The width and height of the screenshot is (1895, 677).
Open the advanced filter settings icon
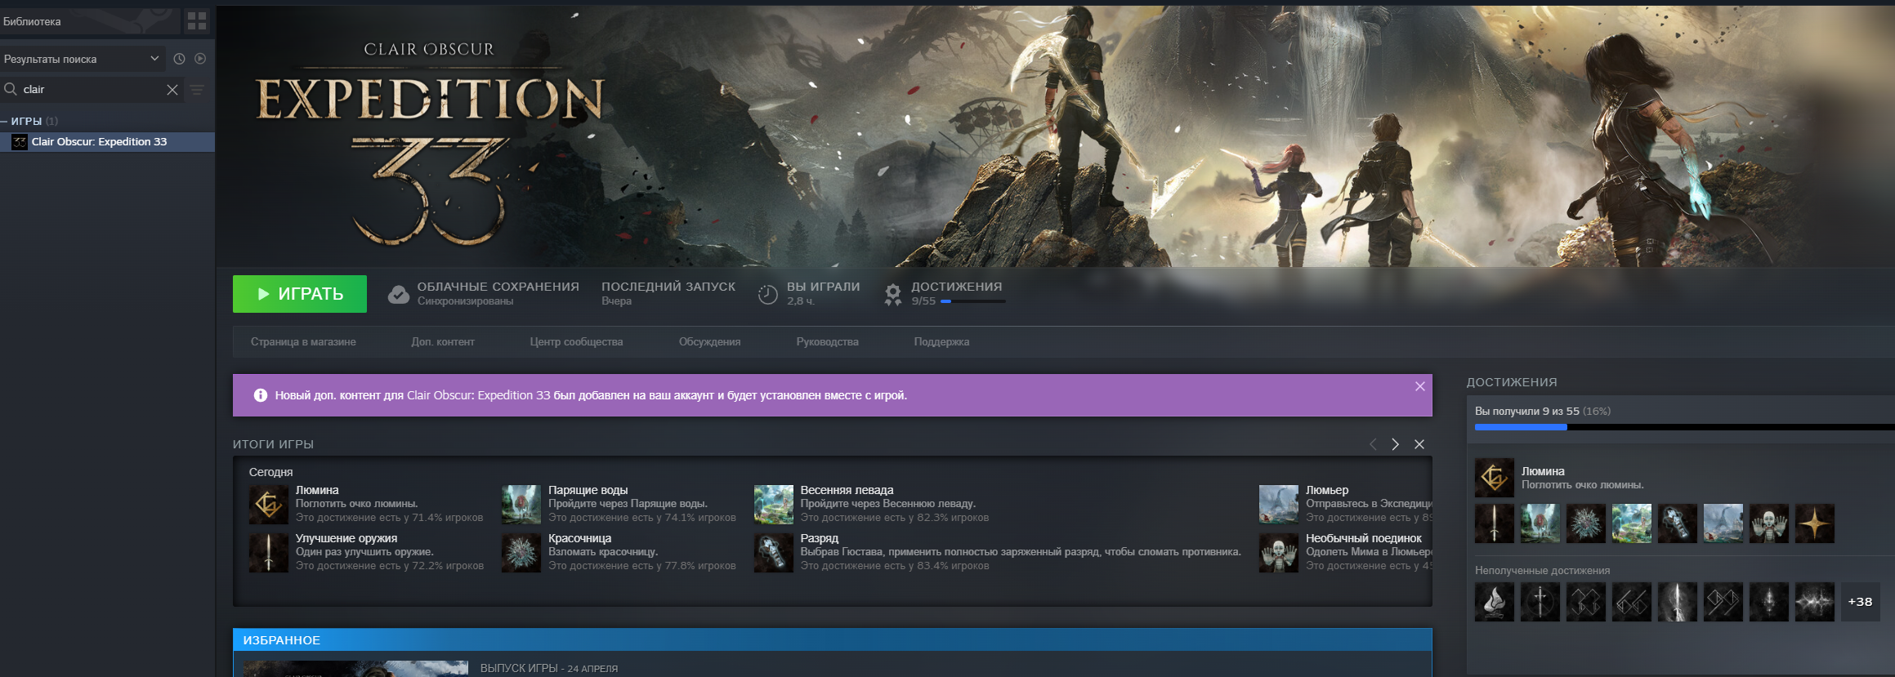197,90
